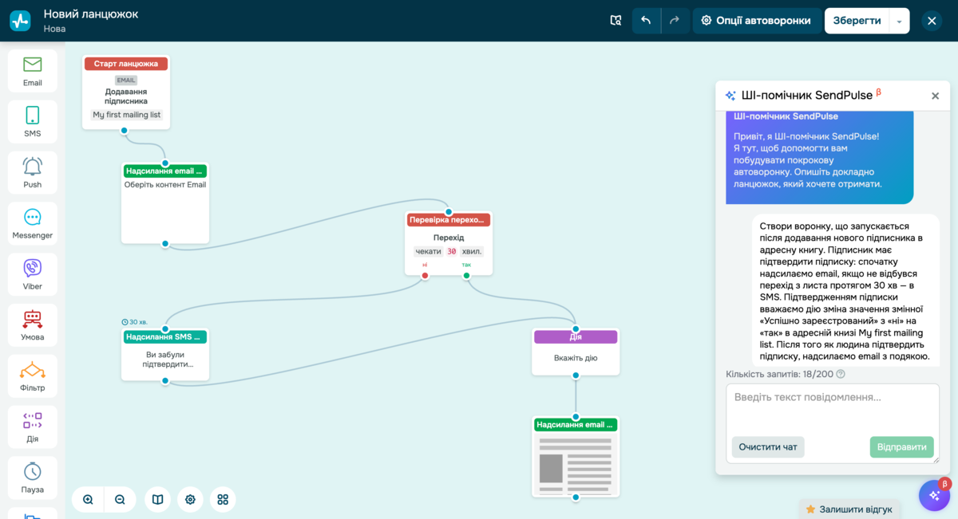Click the '30' minutes value in condition node

click(x=451, y=251)
